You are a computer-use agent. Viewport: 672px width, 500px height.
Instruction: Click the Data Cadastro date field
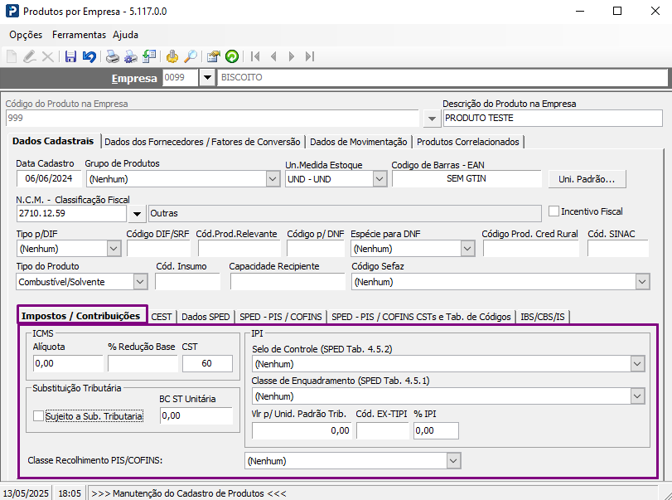pos(49,178)
